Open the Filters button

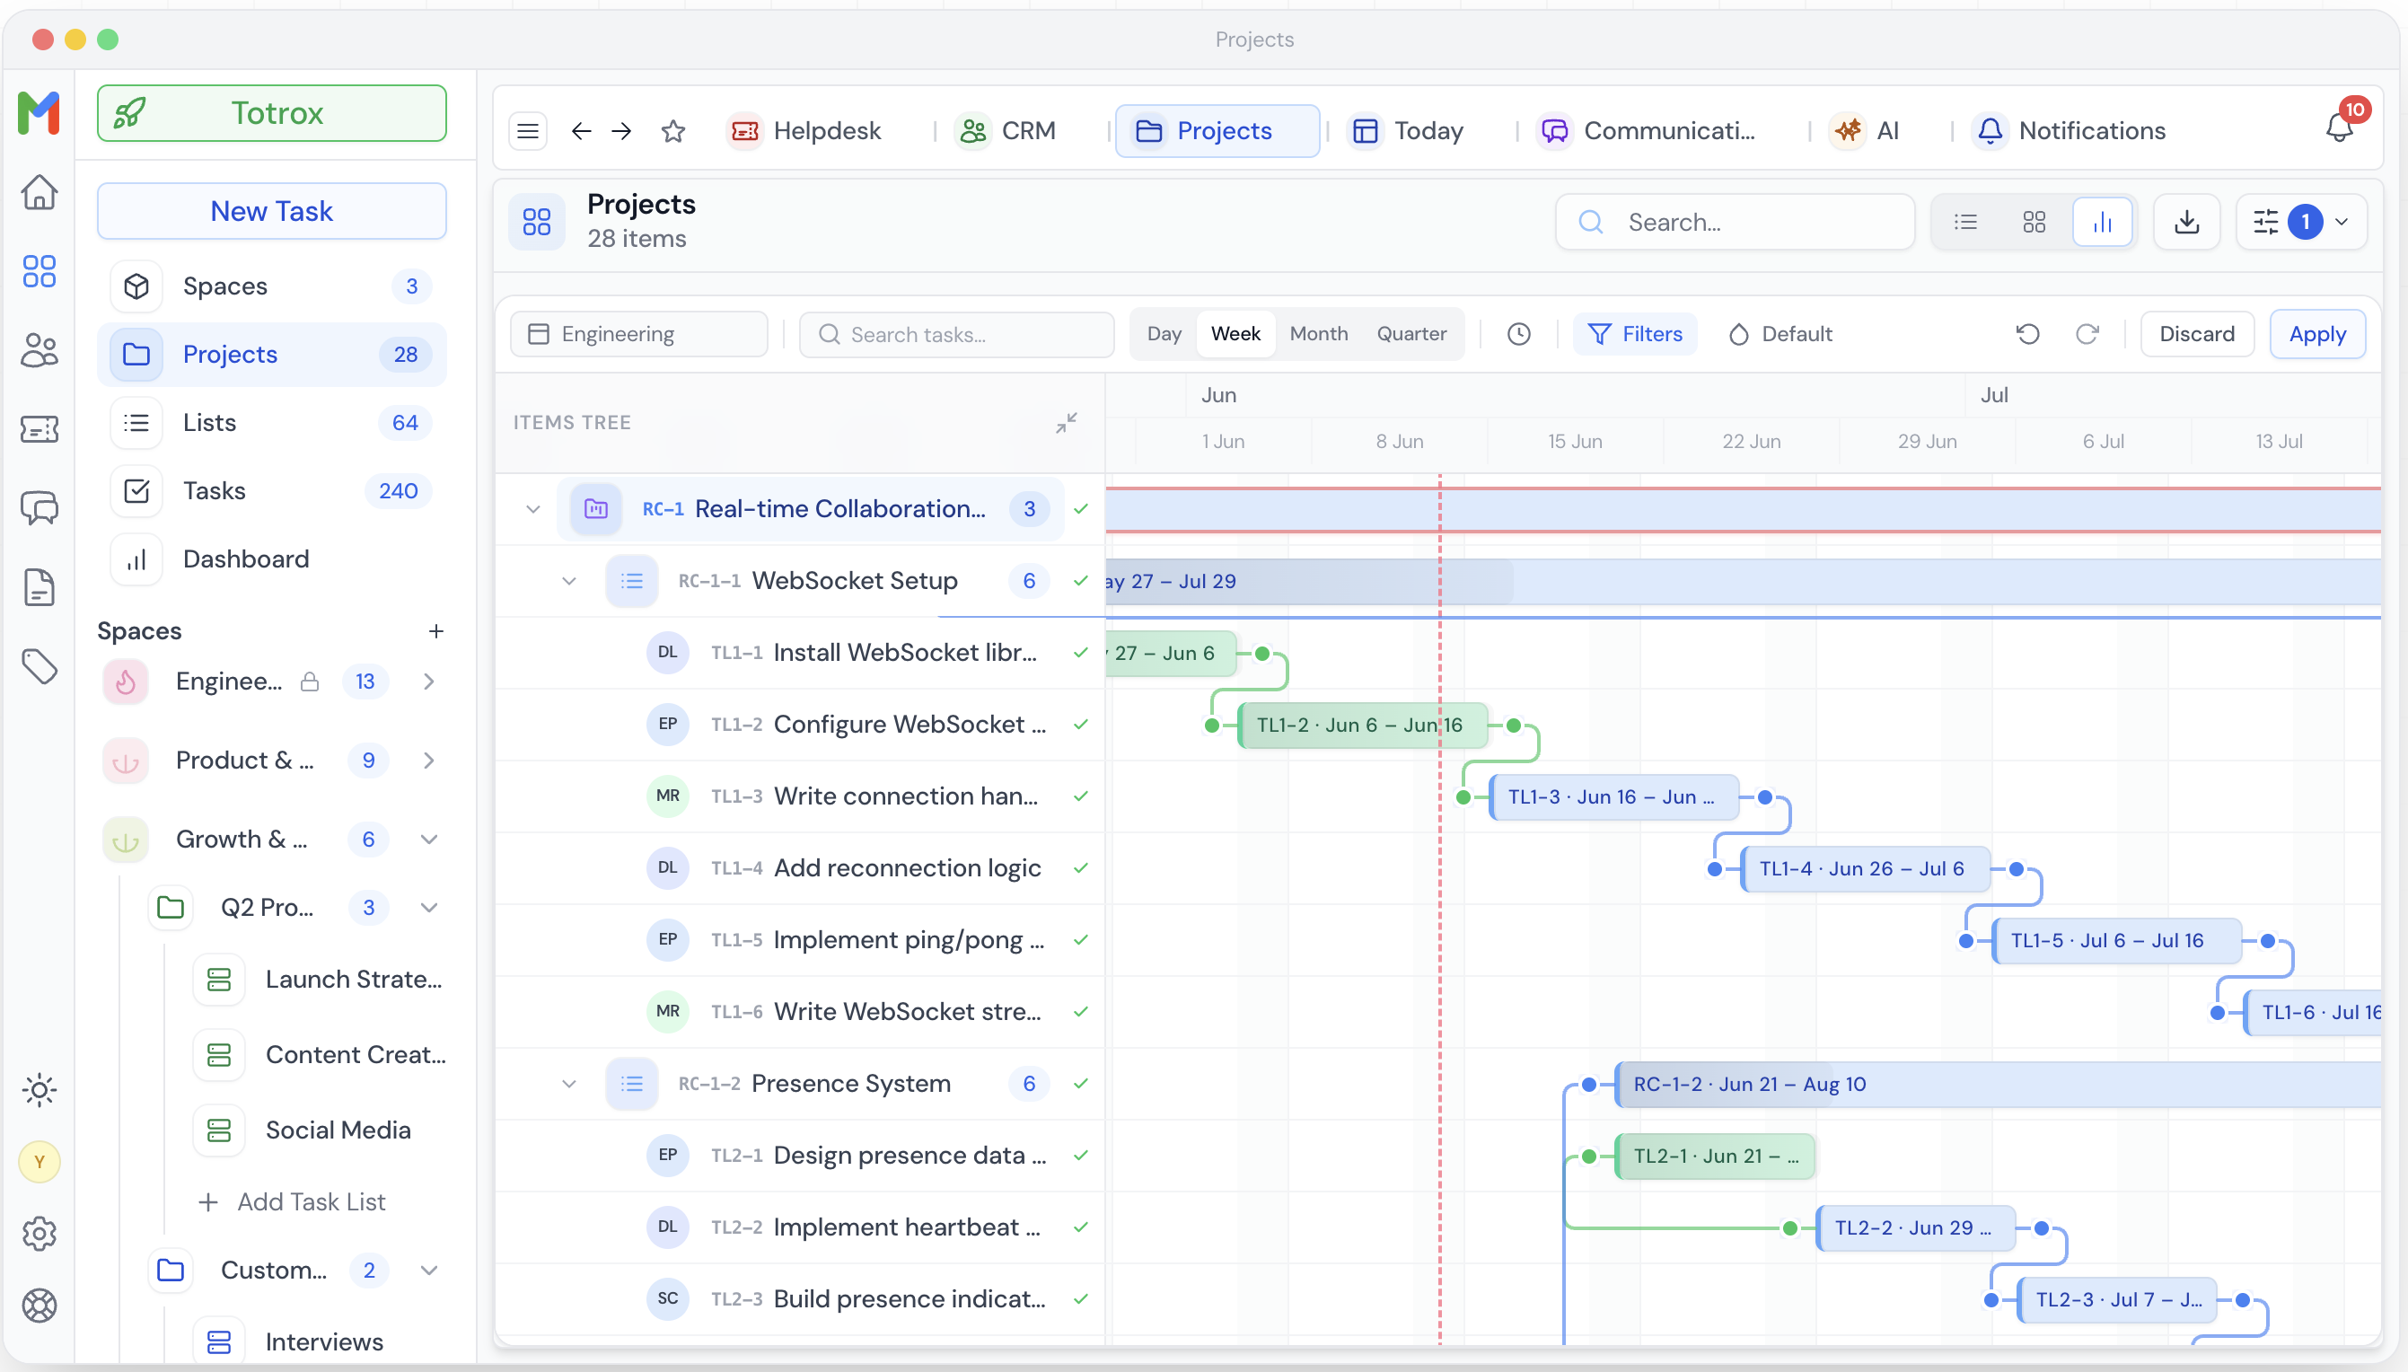(x=1635, y=335)
